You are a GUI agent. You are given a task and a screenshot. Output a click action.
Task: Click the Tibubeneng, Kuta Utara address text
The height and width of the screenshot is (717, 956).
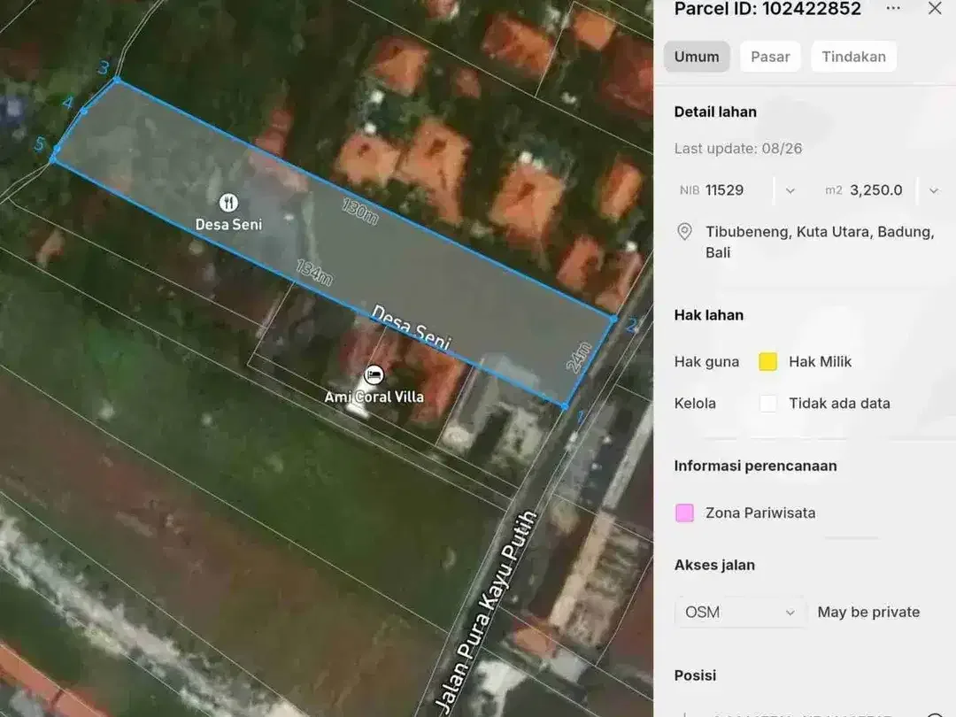pyautogui.click(x=820, y=242)
